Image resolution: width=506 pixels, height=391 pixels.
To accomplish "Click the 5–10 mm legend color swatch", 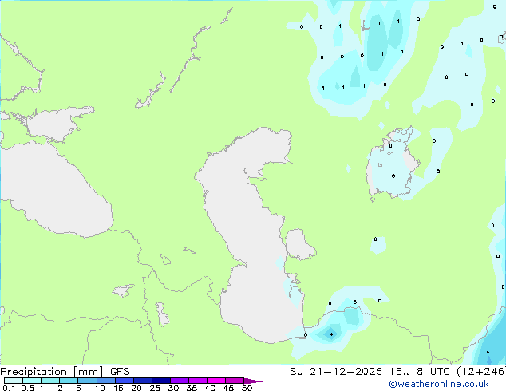I will point(88,381).
